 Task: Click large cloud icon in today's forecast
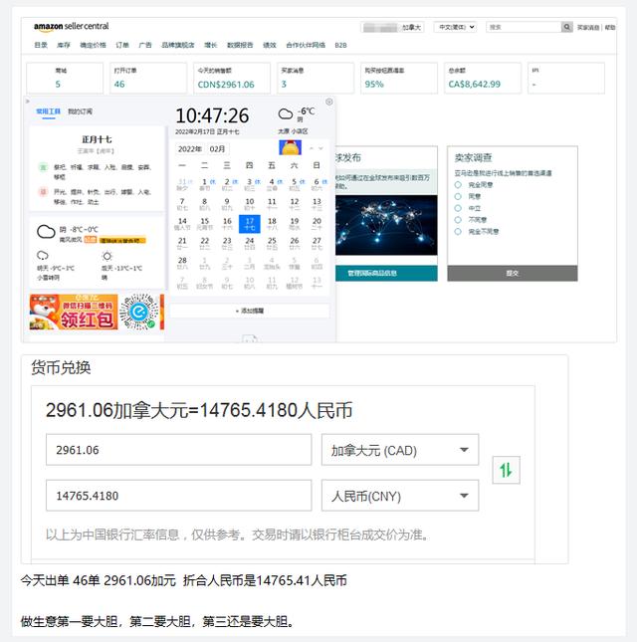coord(46,231)
